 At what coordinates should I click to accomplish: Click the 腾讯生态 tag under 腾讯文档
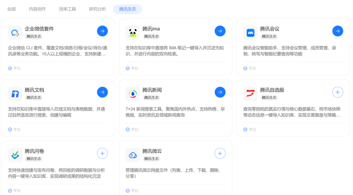point(34,97)
